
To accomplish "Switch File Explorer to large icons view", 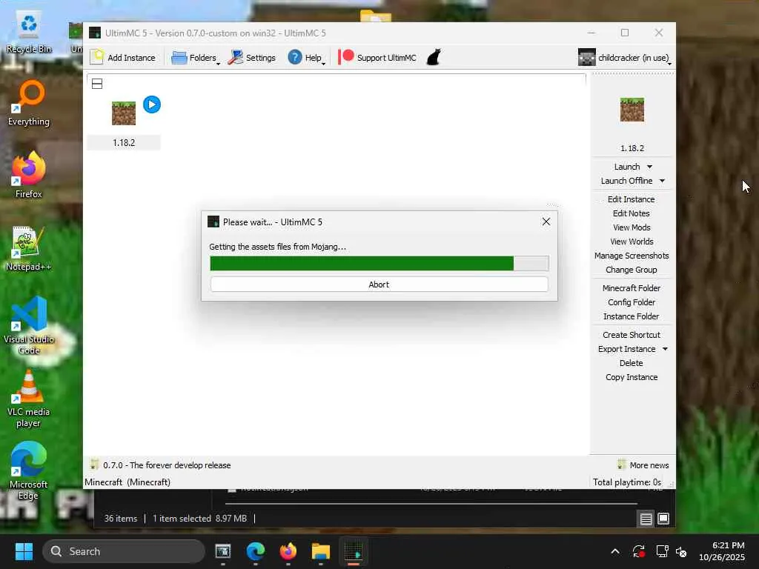I will click(x=663, y=519).
